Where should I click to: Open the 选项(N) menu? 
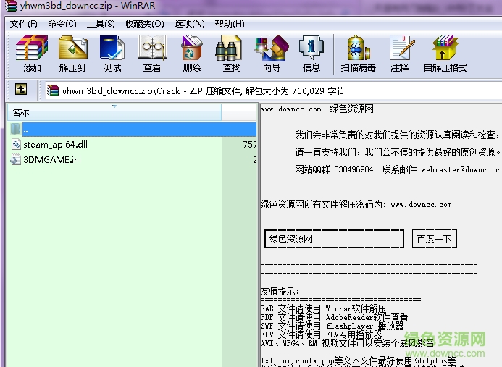(189, 24)
